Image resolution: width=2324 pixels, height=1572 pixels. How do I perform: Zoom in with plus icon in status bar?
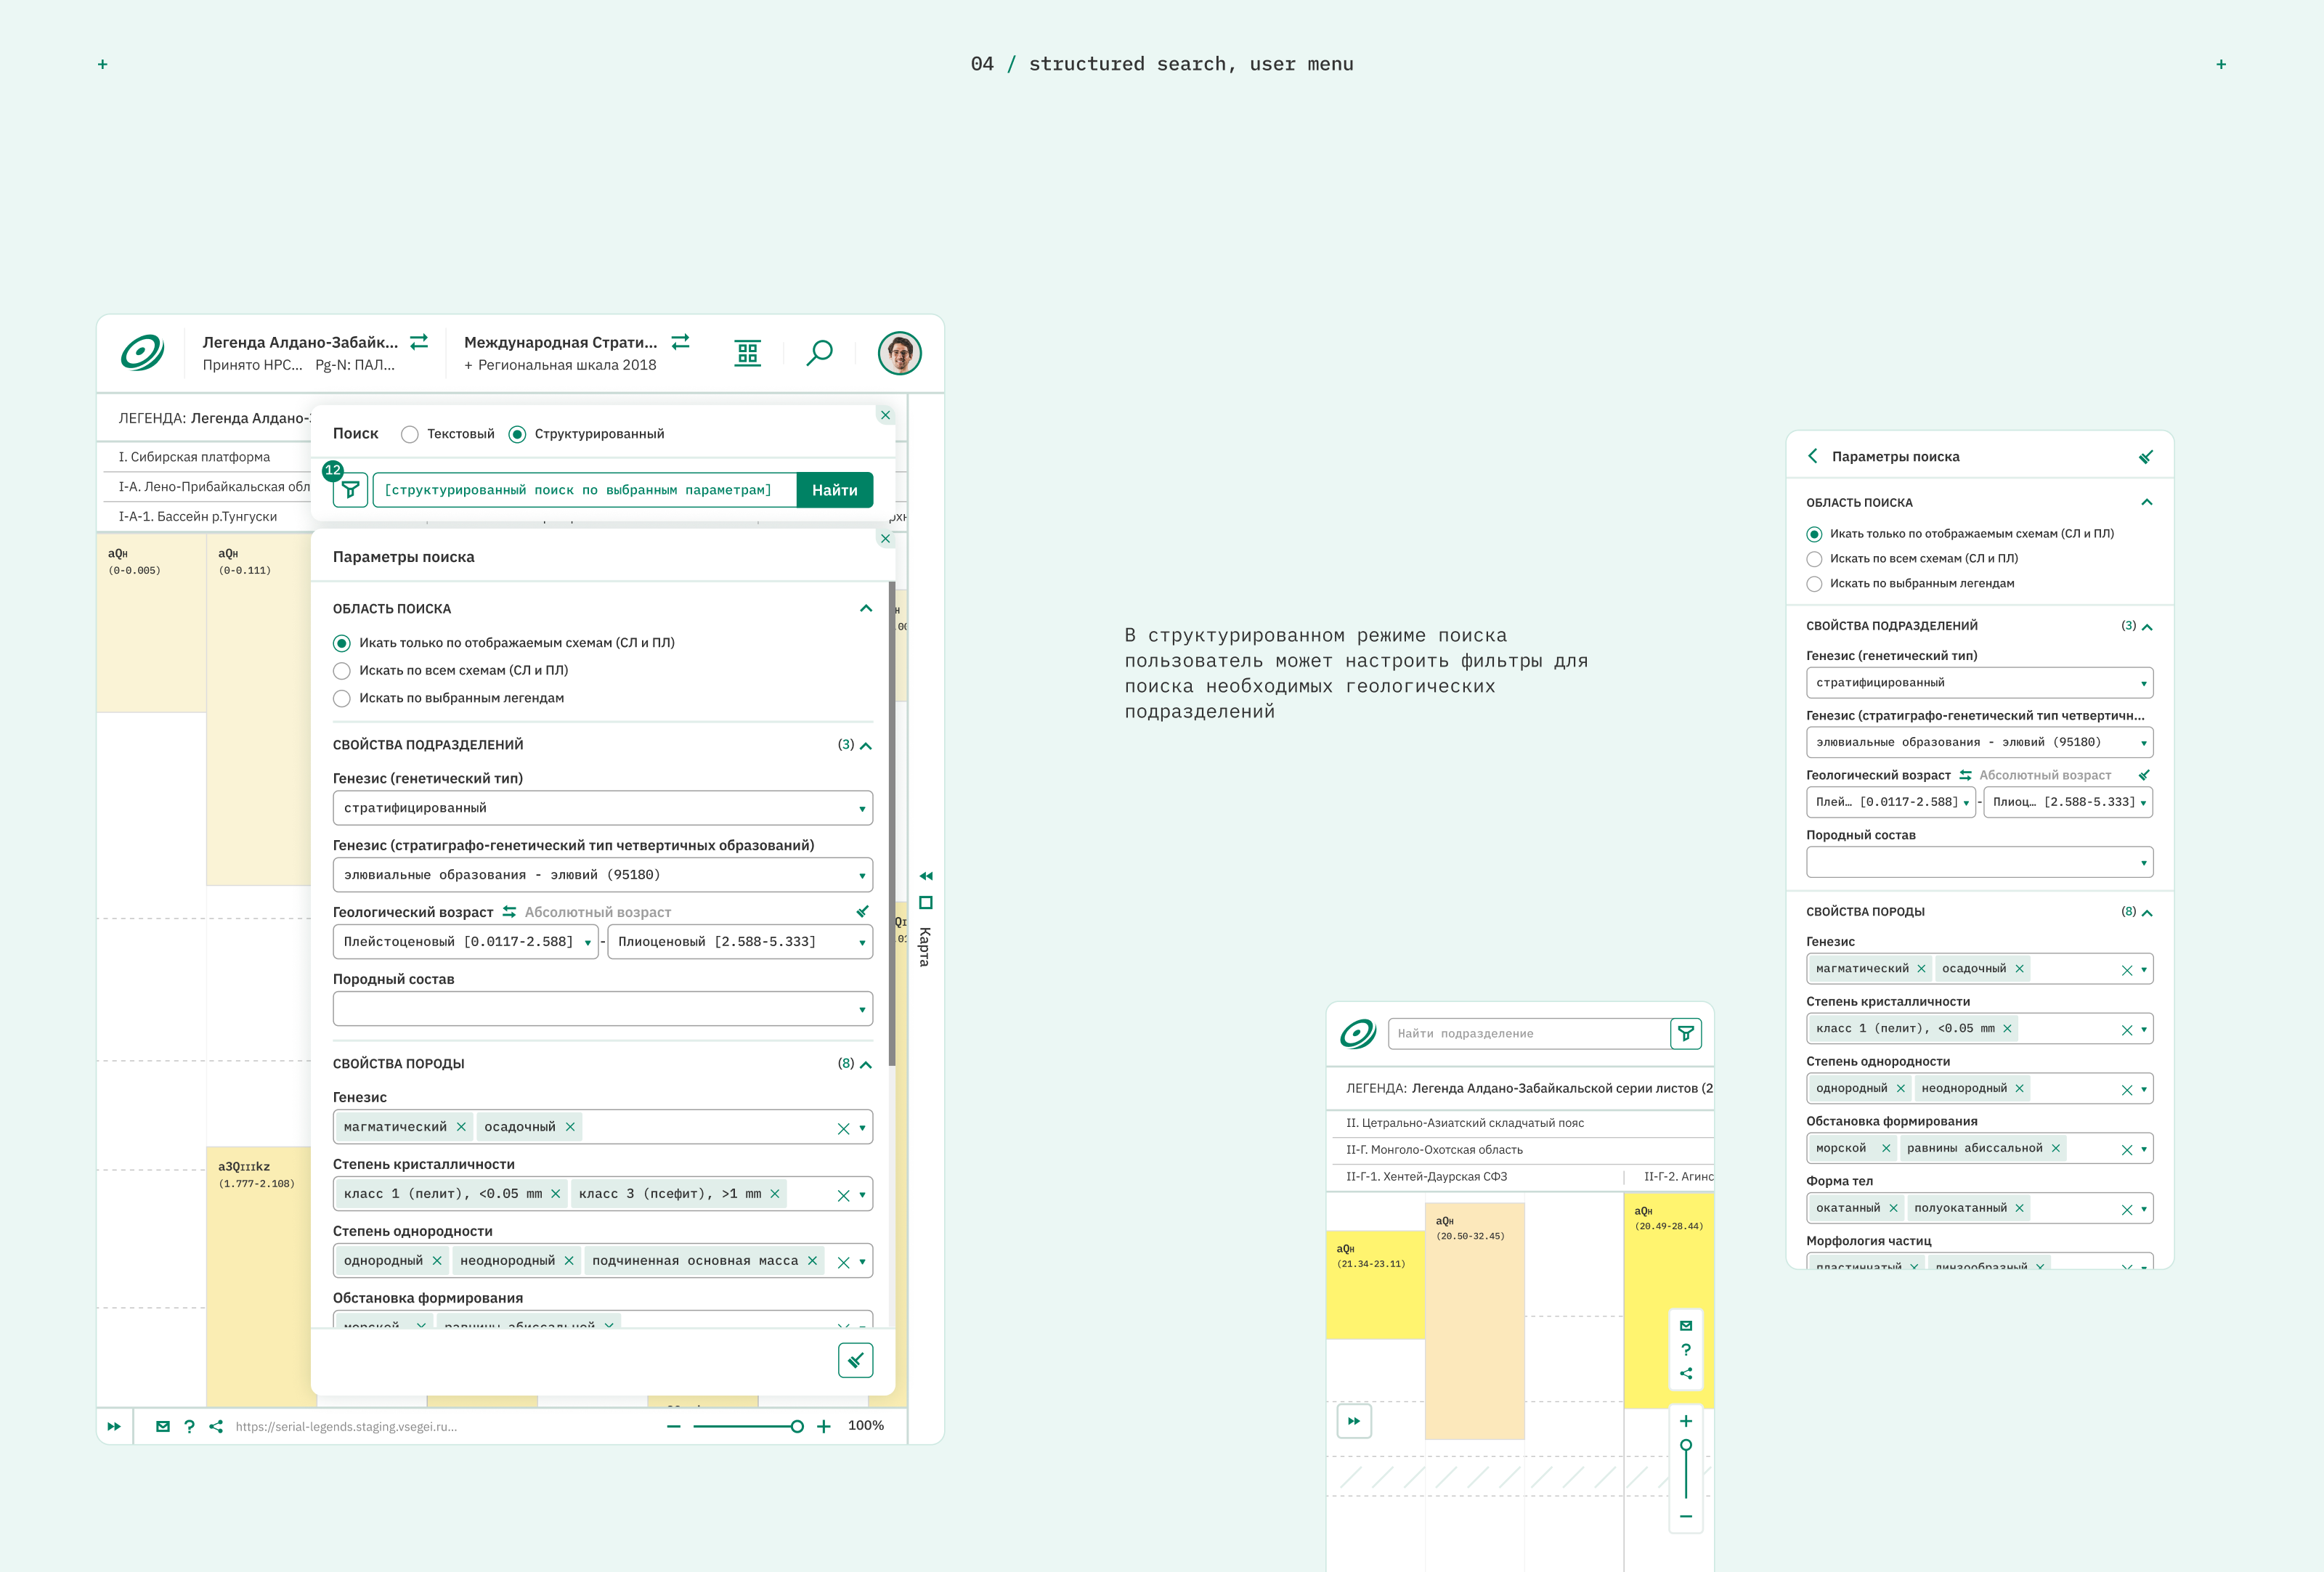point(824,1426)
